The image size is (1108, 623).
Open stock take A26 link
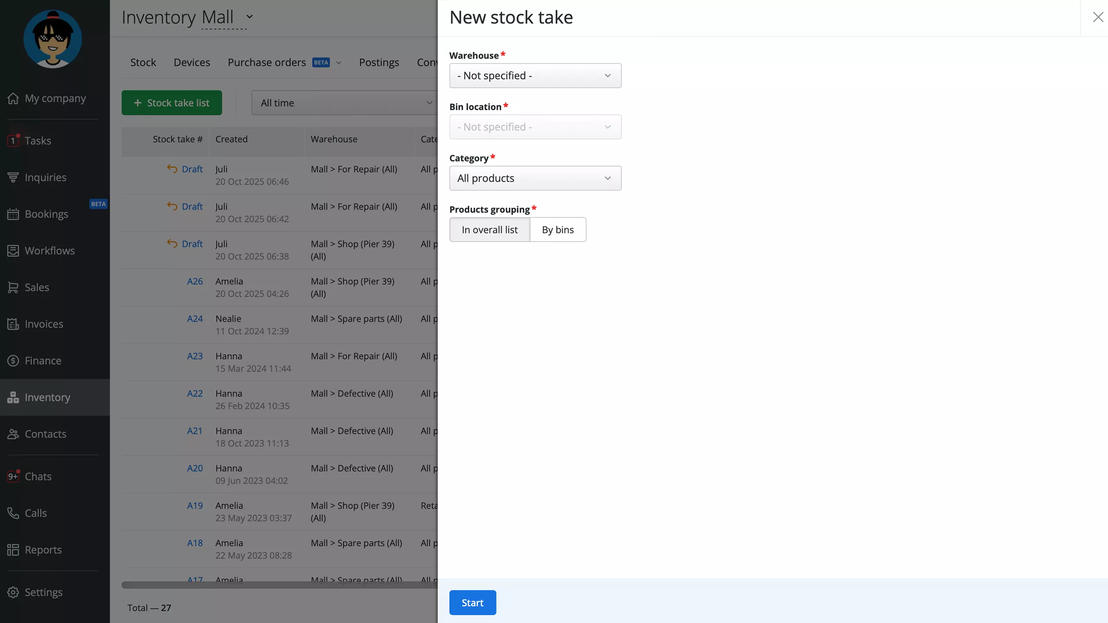tap(195, 281)
